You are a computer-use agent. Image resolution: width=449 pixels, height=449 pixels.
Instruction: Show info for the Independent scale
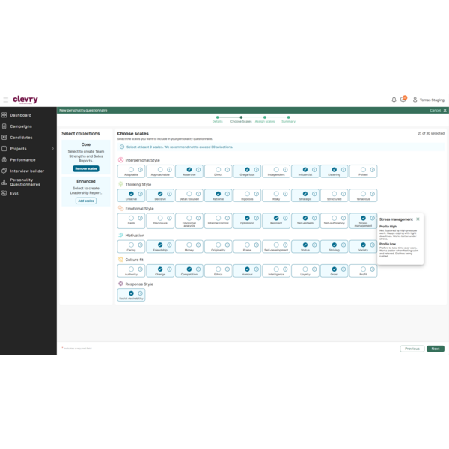pyautogui.click(x=285, y=170)
